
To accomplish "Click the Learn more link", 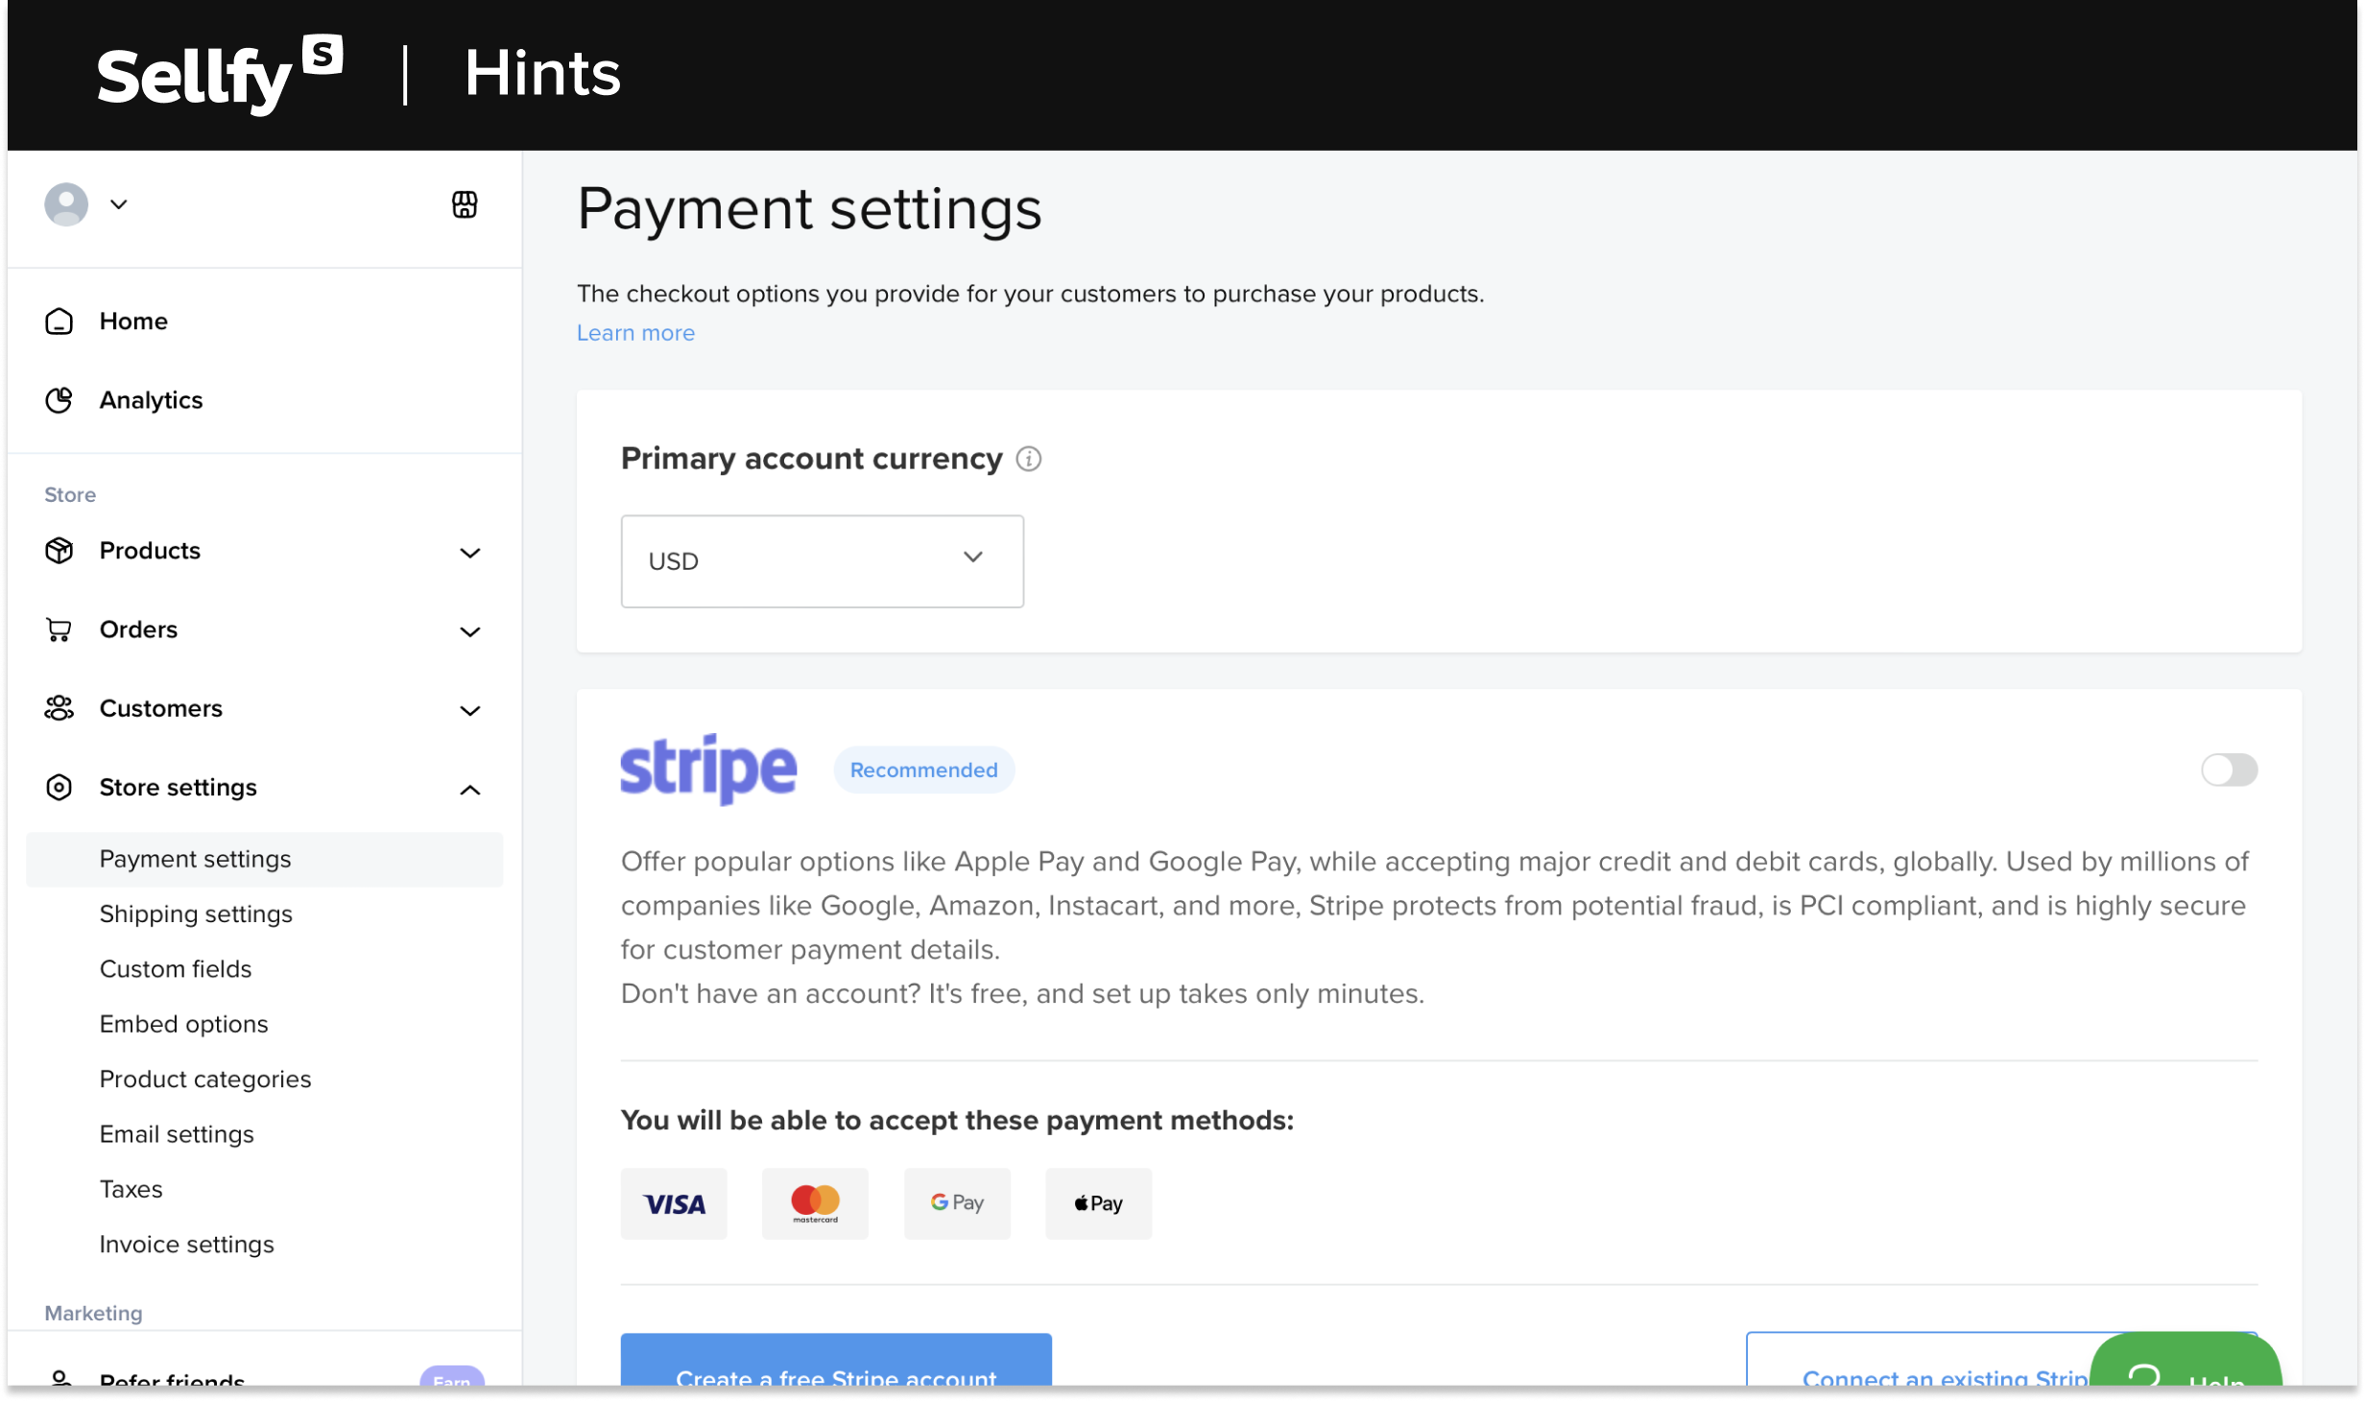I will tap(633, 332).
